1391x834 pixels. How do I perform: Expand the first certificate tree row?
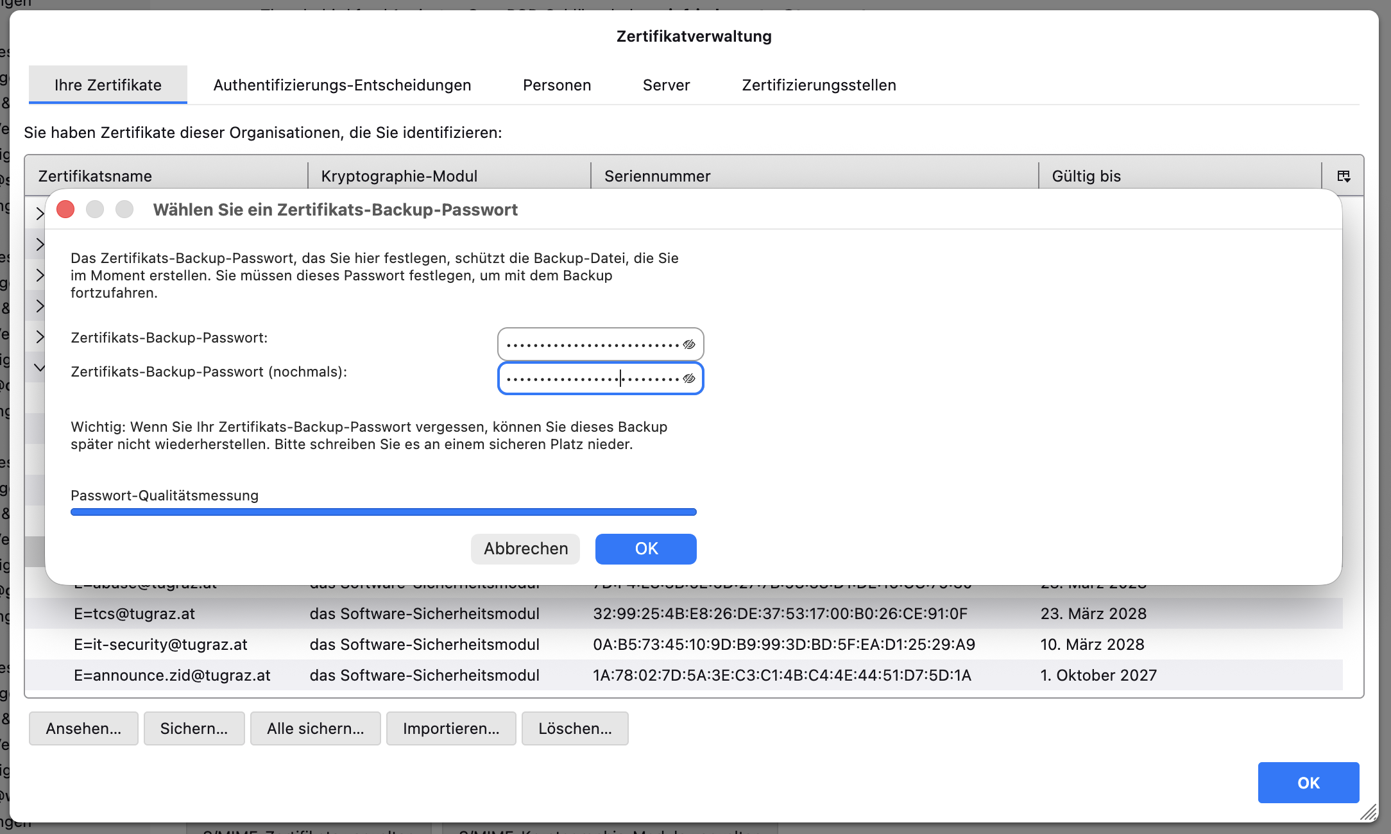pyautogui.click(x=40, y=214)
